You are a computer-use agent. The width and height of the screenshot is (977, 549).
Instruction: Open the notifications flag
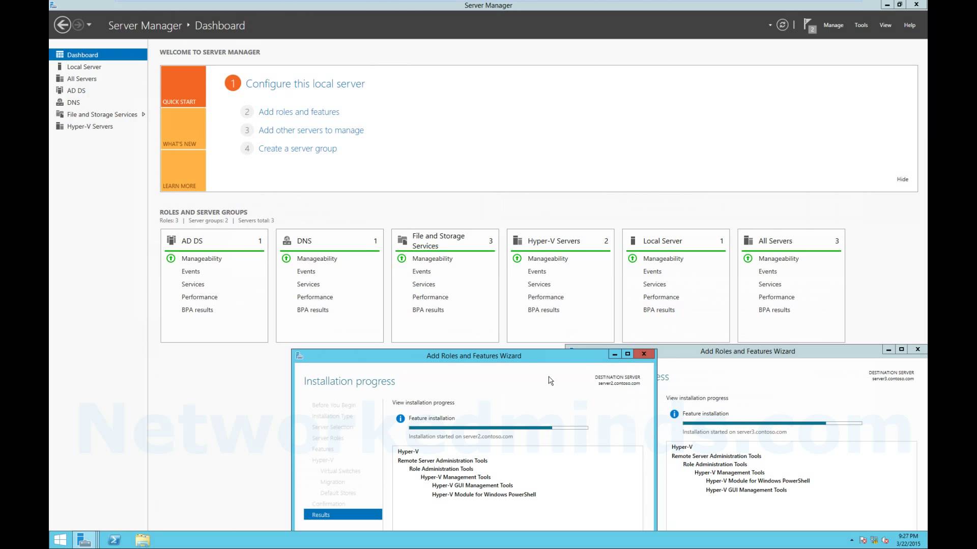pos(809,25)
